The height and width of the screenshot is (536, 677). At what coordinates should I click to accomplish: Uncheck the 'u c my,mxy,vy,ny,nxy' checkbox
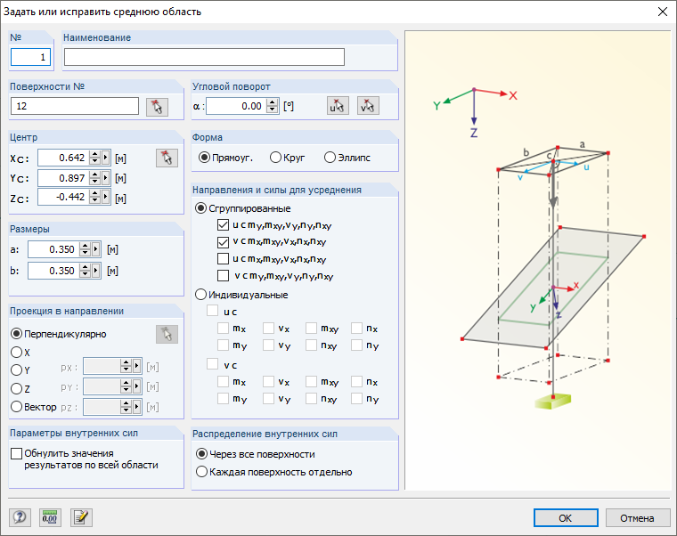pyautogui.click(x=223, y=225)
